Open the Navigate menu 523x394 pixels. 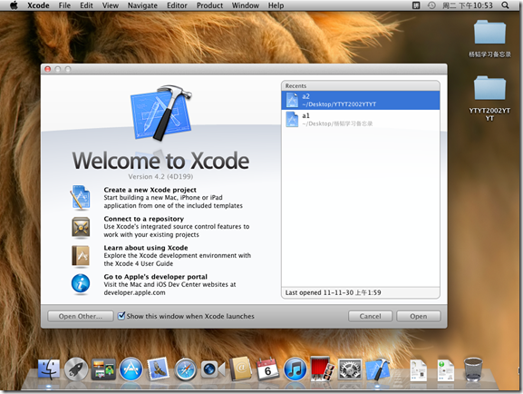click(x=142, y=5)
